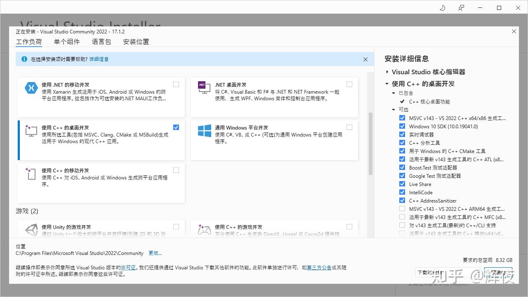528x297 pixels.
Task: Uncheck IntelliCode in the optional components
Action: point(402,192)
